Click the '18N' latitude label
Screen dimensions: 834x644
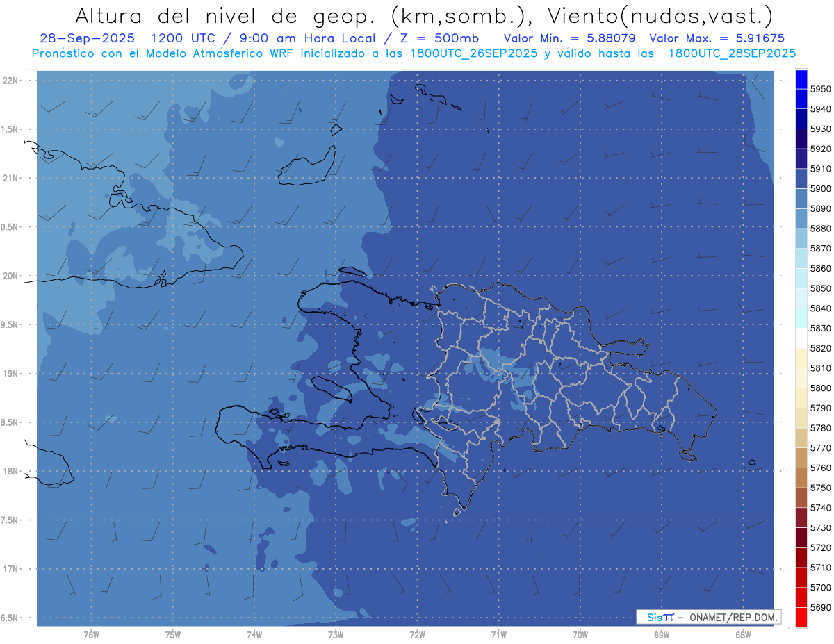tap(12, 472)
